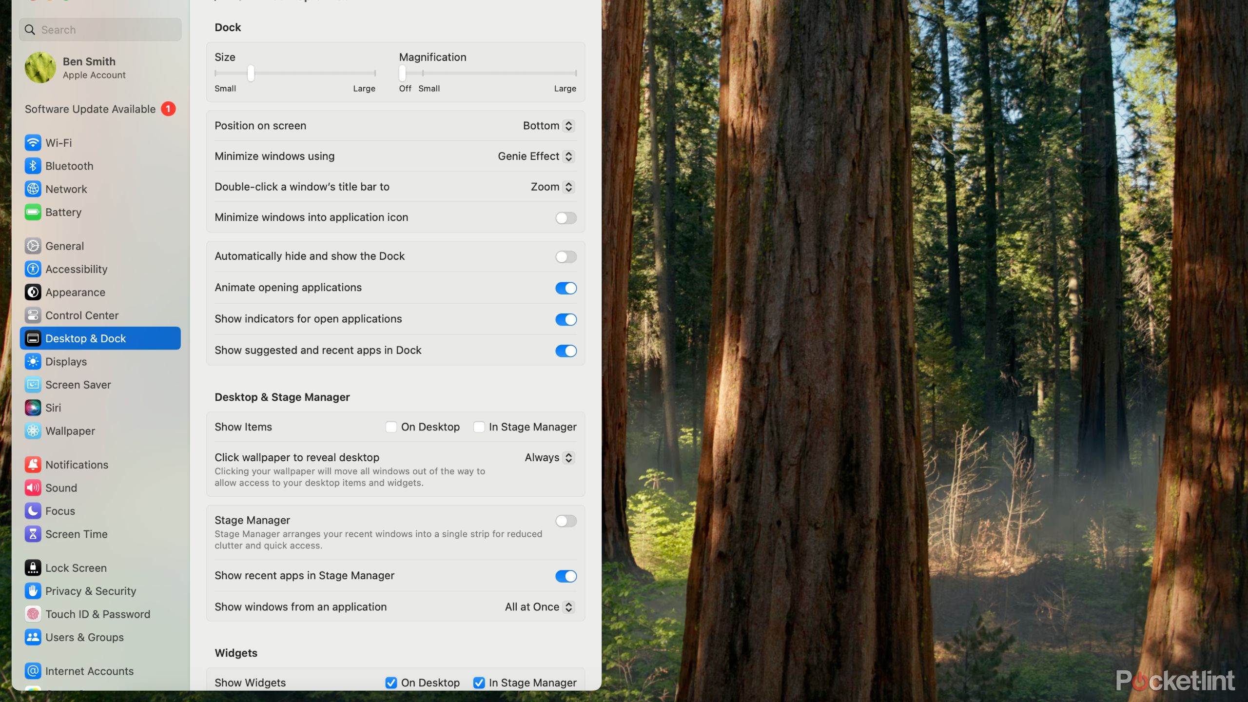Select Position on screen dropdown

point(547,125)
